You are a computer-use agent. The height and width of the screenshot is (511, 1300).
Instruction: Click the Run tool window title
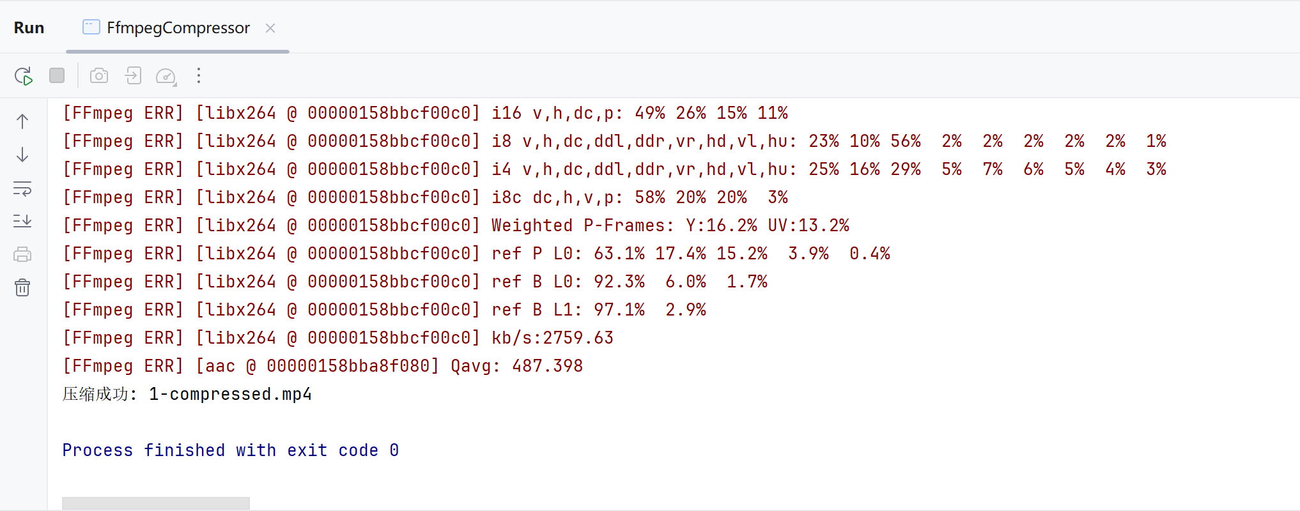pos(29,28)
